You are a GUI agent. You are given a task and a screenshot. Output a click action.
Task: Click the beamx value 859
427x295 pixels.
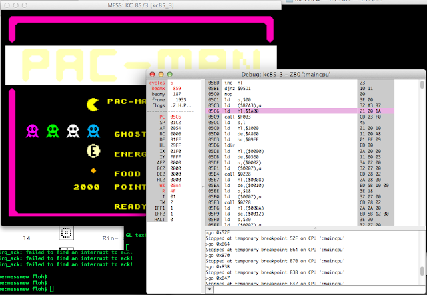(177, 89)
